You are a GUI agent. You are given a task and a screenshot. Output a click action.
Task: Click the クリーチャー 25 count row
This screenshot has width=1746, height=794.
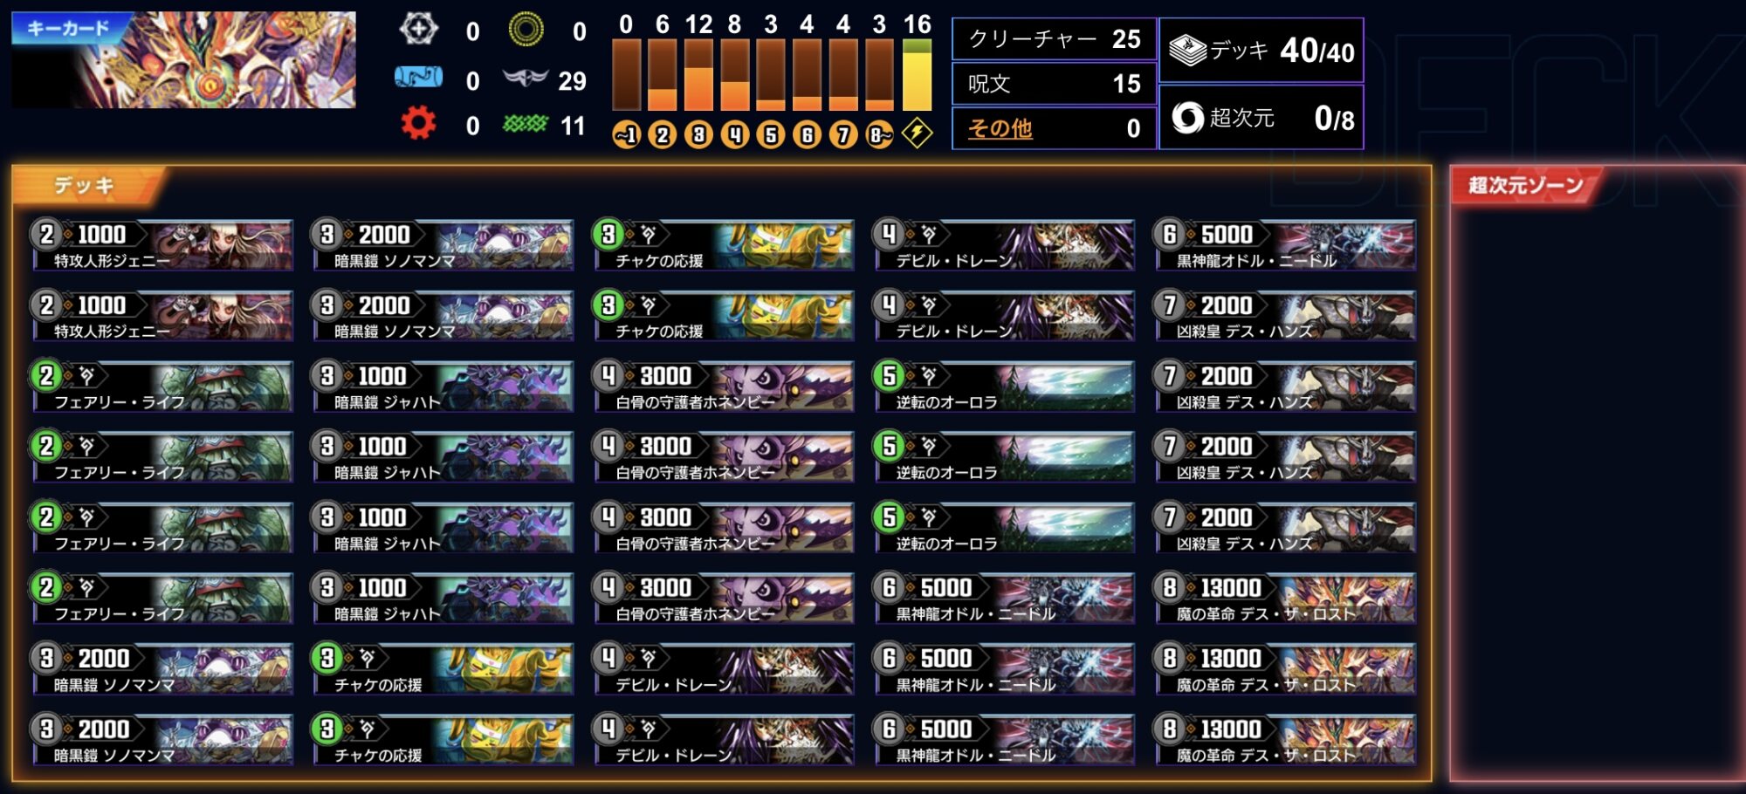click(1055, 38)
